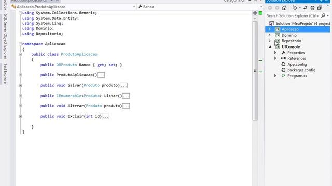Expand the Repositorio project node
This screenshot has width=332, height=186.
(x=270, y=41)
